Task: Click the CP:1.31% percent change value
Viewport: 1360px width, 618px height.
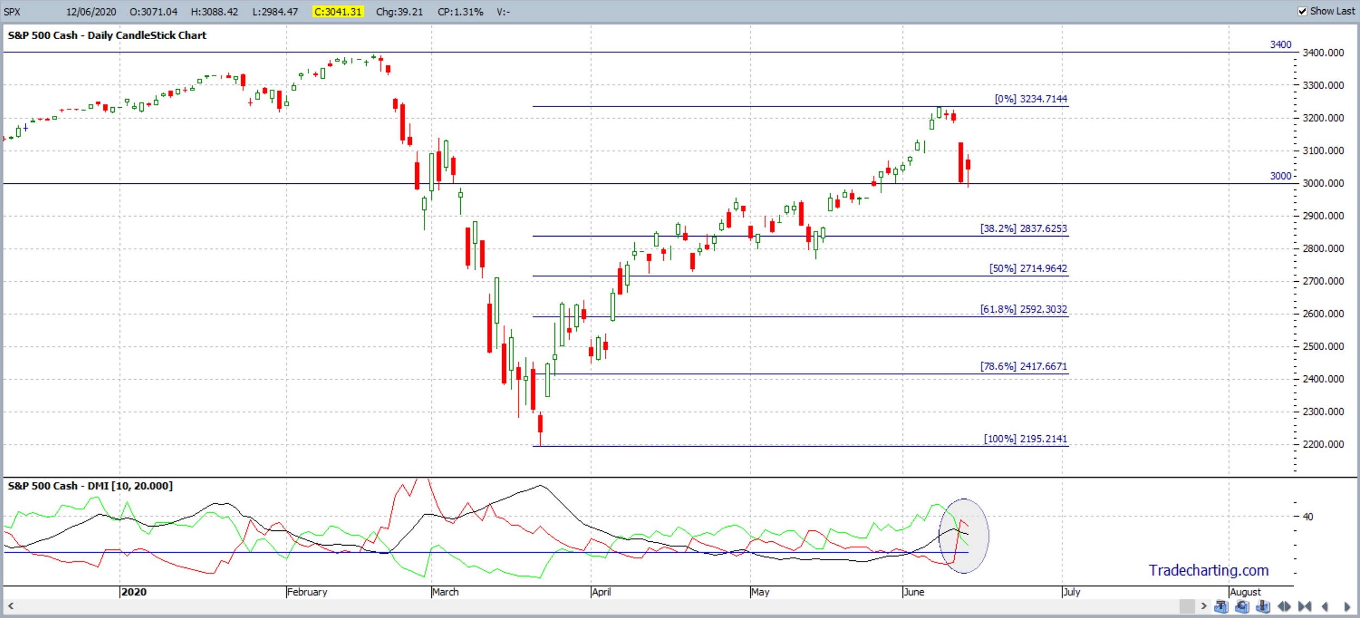Action: [x=460, y=11]
